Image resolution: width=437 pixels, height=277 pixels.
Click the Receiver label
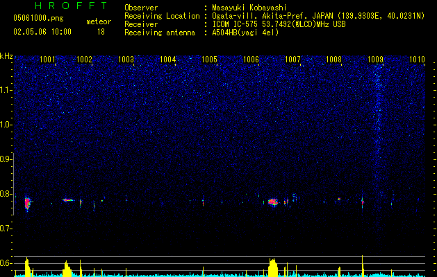click(141, 24)
